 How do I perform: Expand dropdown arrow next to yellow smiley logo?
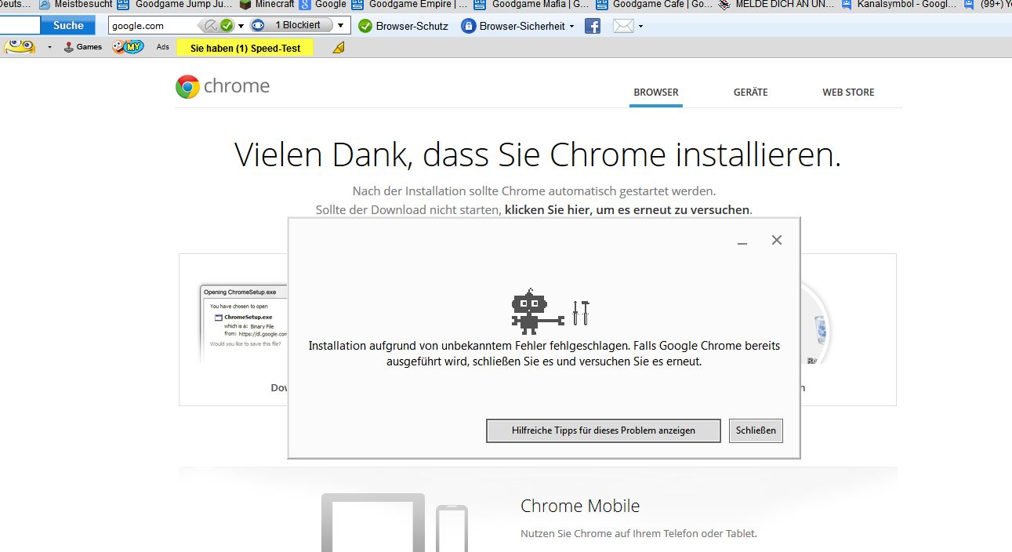click(49, 47)
